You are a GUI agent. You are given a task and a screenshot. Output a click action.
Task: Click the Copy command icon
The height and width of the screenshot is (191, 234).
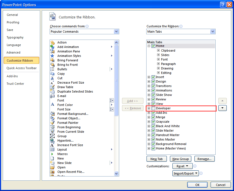pyautogui.click(x=52, y=74)
